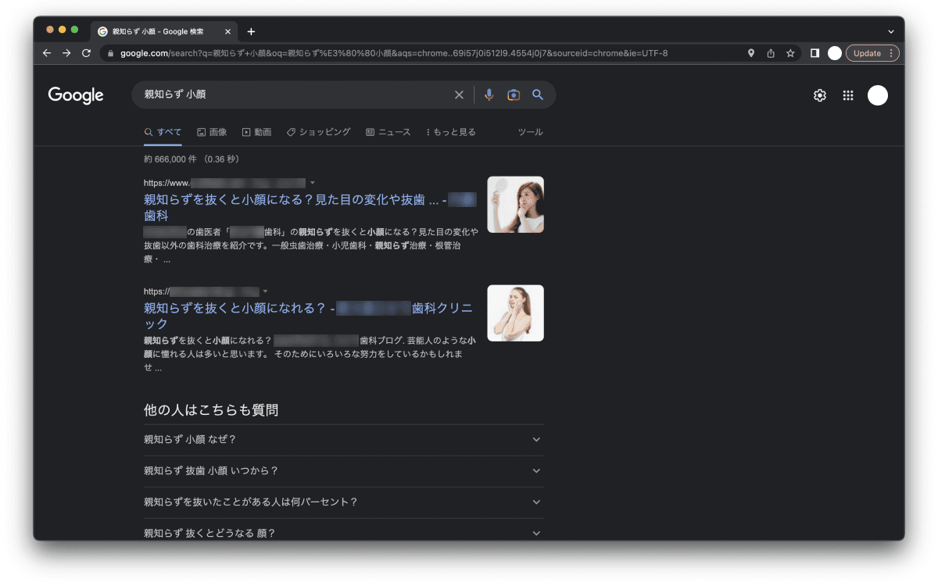Image resolution: width=938 pixels, height=586 pixels.
Task: Click the browser address bar URL
Action: tap(395, 53)
